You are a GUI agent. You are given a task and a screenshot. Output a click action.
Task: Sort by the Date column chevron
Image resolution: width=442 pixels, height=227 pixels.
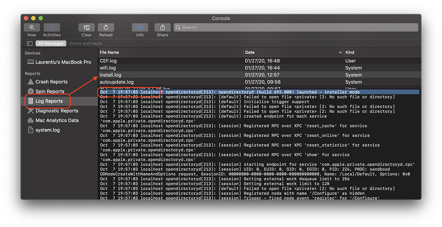(340, 52)
